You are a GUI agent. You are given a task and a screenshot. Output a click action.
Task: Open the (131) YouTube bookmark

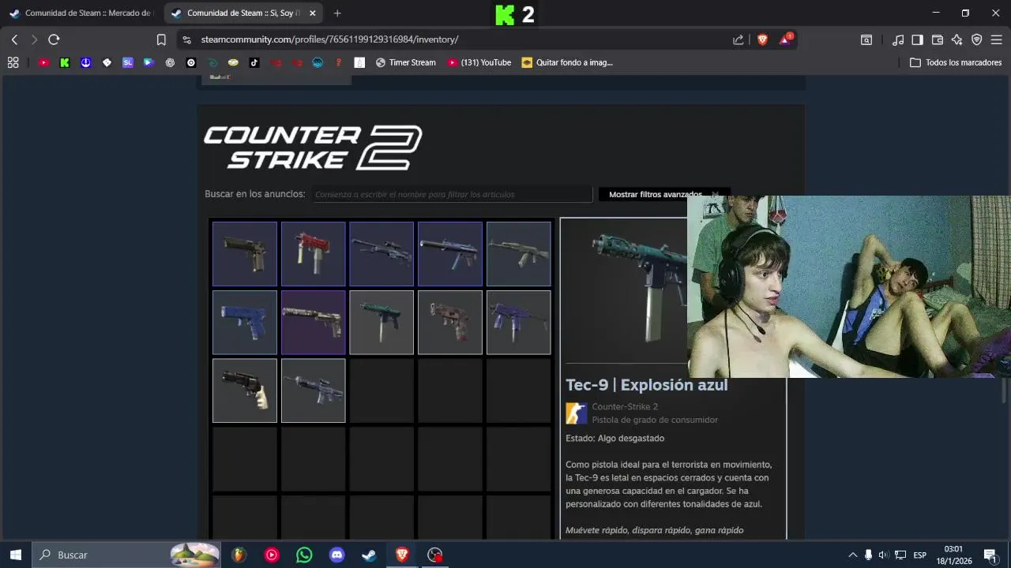tap(479, 62)
